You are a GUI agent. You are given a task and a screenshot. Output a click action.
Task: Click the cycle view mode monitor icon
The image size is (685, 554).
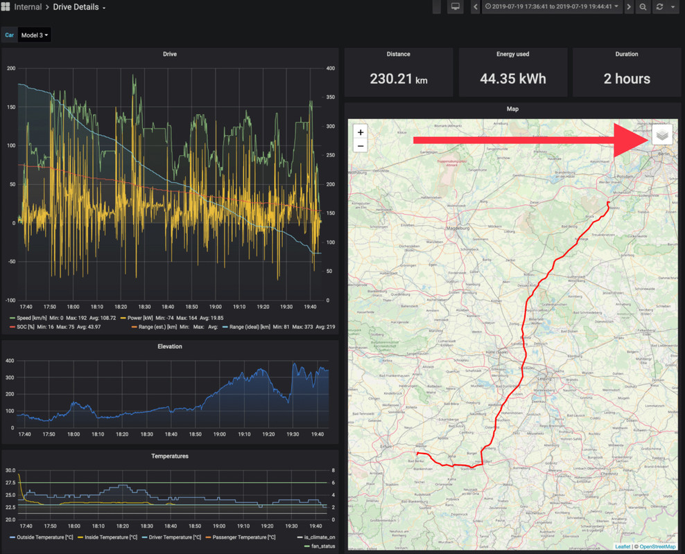455,6
